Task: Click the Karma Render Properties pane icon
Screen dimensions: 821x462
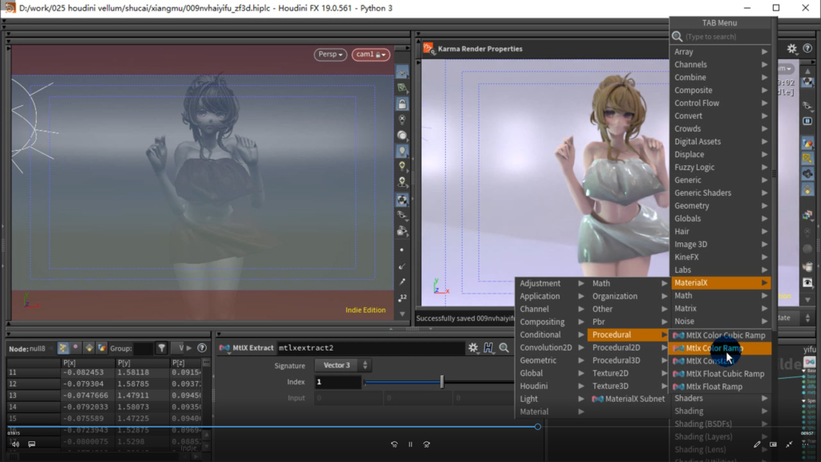Action: [428, 49]
